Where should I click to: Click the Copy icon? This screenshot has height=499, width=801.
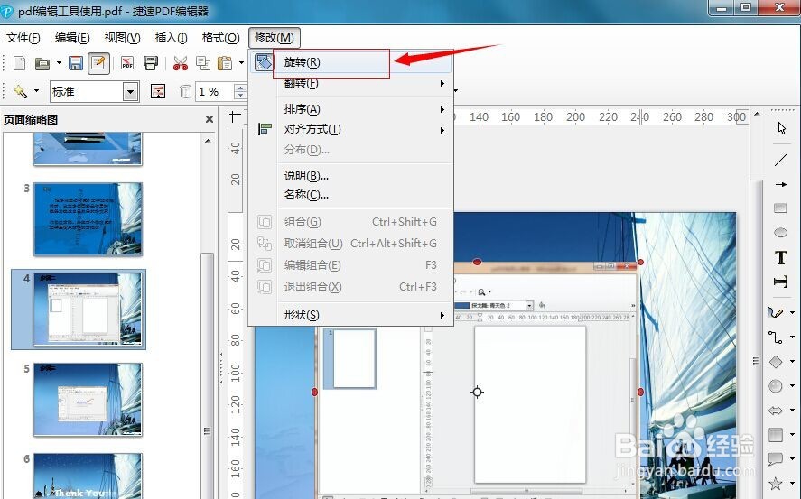[x=203, y=63]
